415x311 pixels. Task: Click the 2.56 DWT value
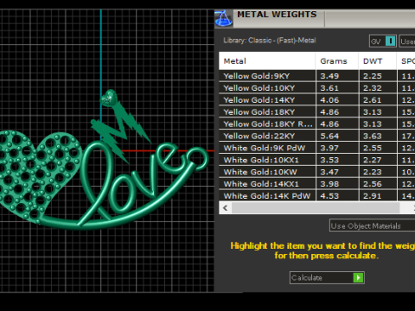pyautogui.click(x=373, y=184)
